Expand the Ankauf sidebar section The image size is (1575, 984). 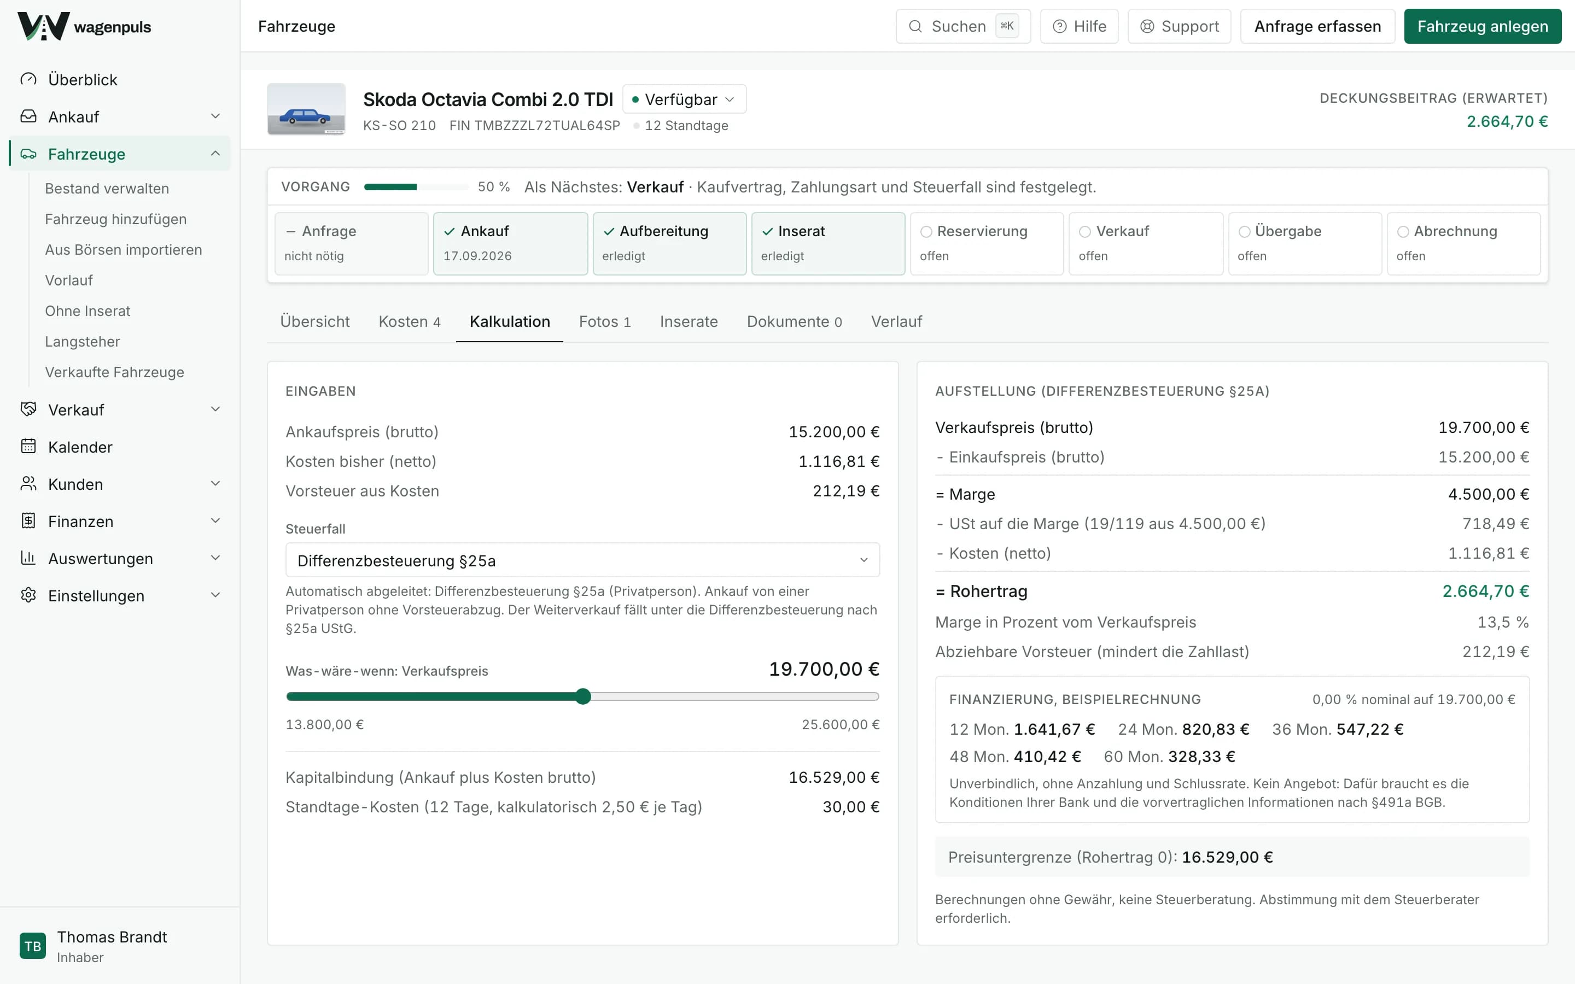coord(215,116)
